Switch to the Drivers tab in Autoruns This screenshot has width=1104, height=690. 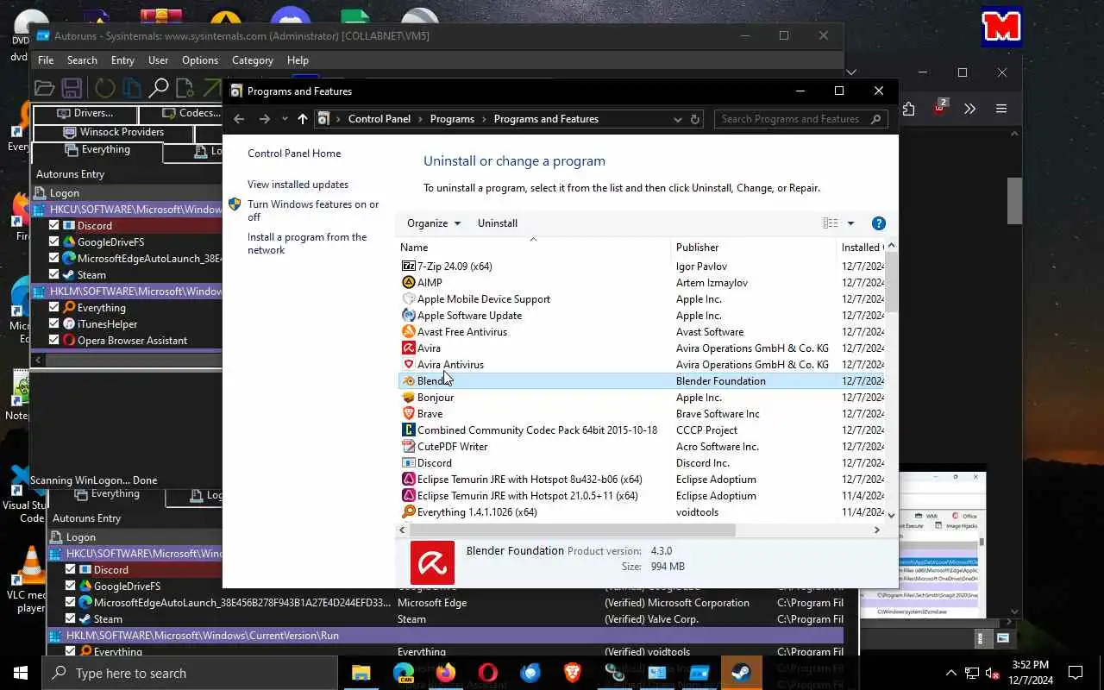coord(85,113)
